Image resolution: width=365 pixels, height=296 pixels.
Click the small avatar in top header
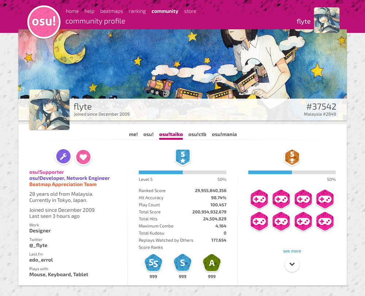[327, 20]
